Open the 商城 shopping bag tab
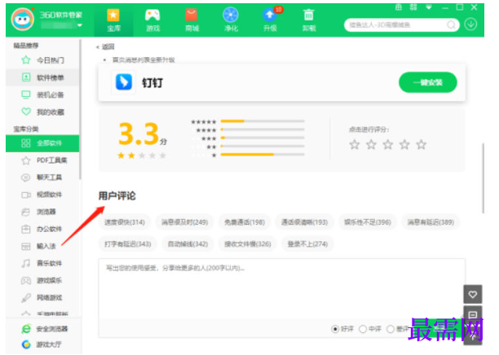Viewport: 499px width, 355px height. 192,20
